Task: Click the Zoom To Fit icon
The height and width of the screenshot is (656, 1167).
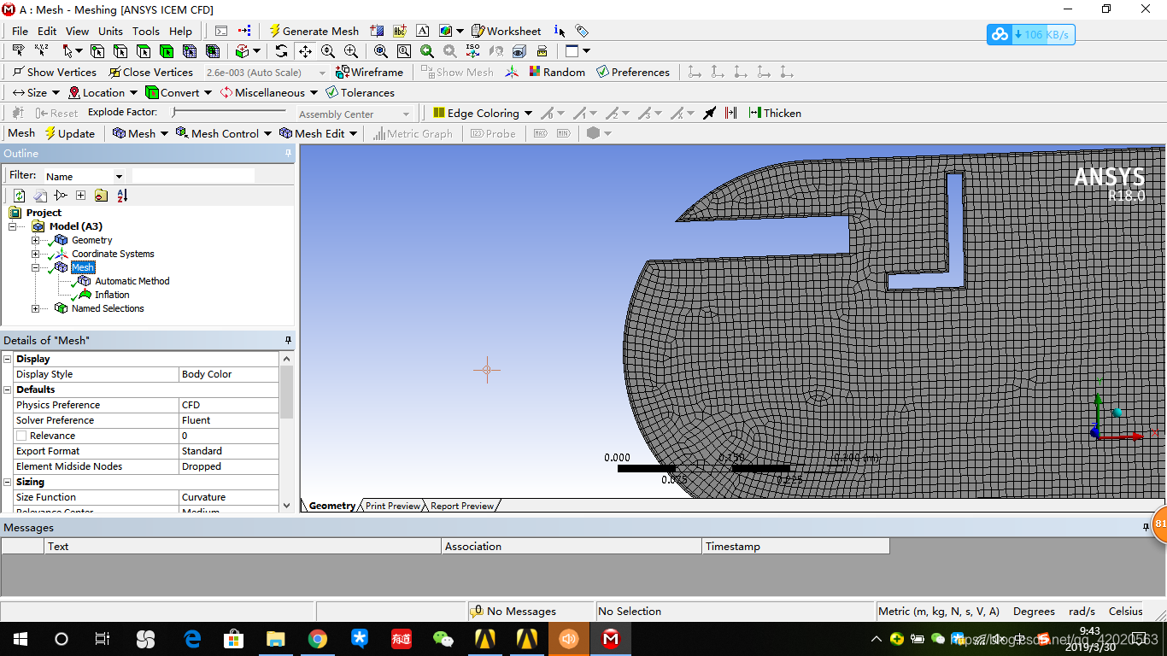Action: pyautogui.click(x=381, y=51)
